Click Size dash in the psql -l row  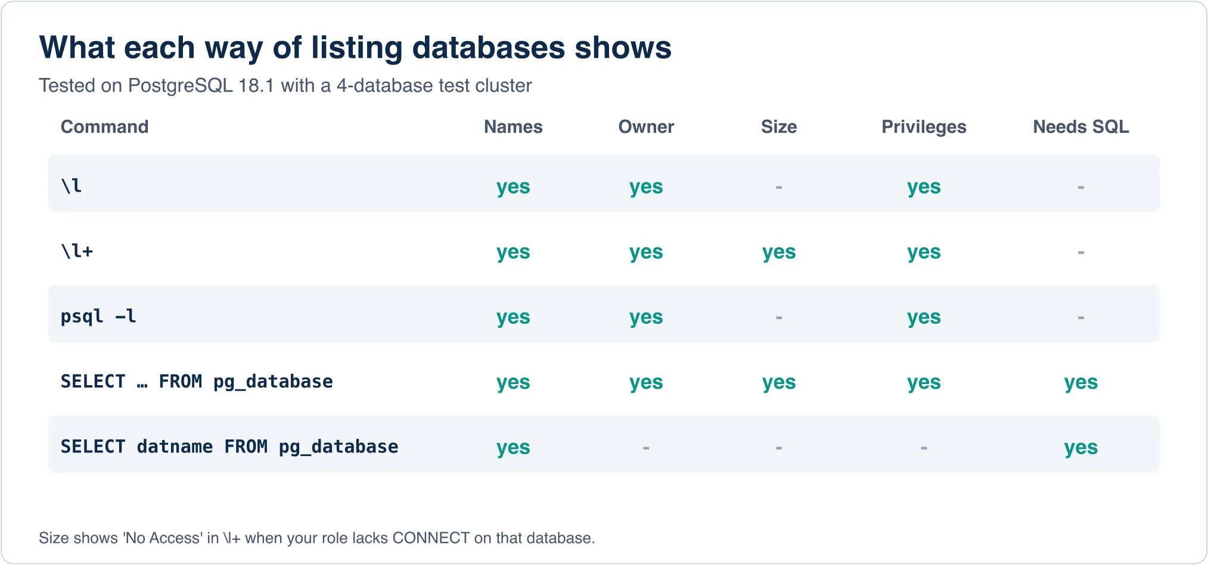pos(779,317)
